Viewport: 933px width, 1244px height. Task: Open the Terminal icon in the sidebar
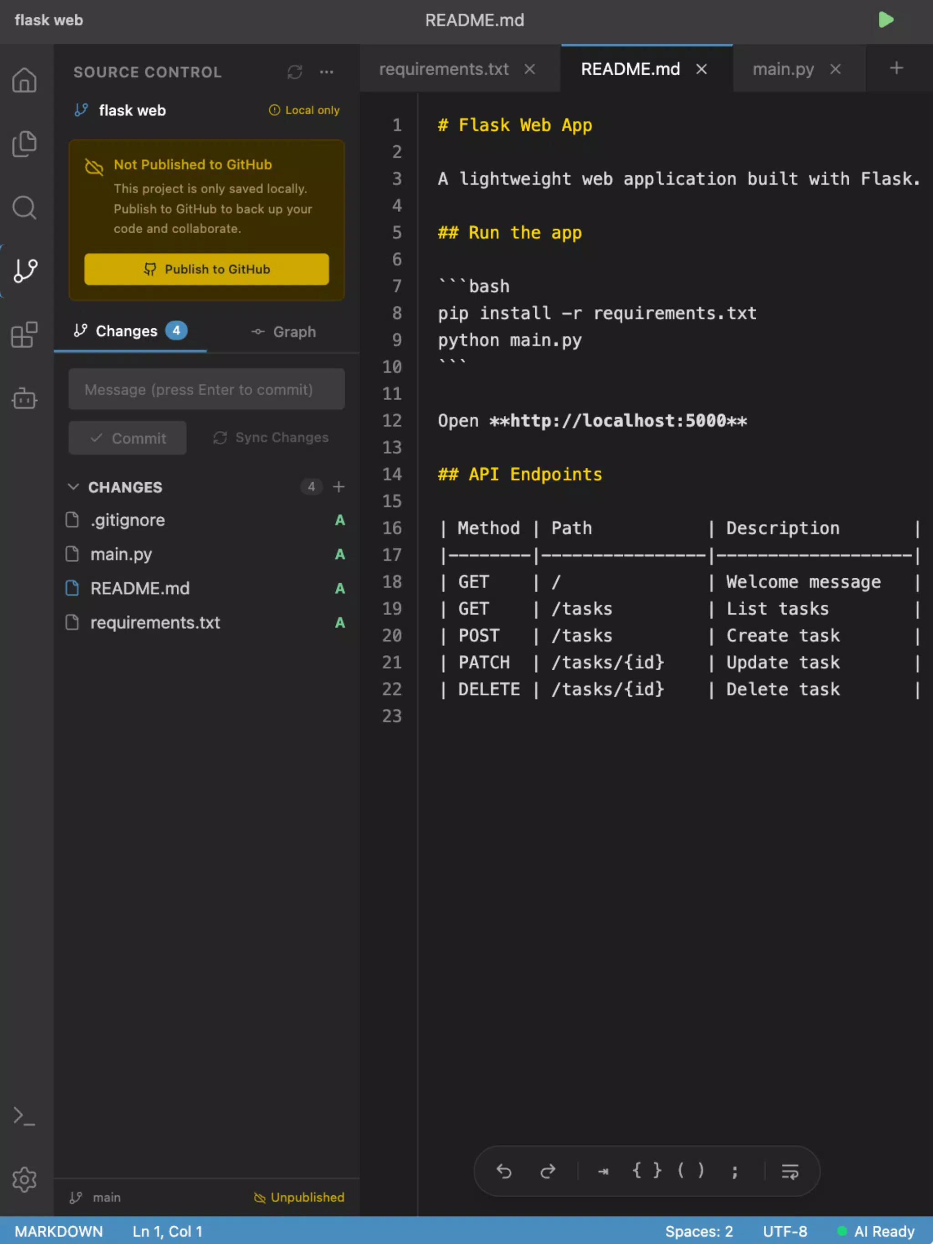point(24,1117)
